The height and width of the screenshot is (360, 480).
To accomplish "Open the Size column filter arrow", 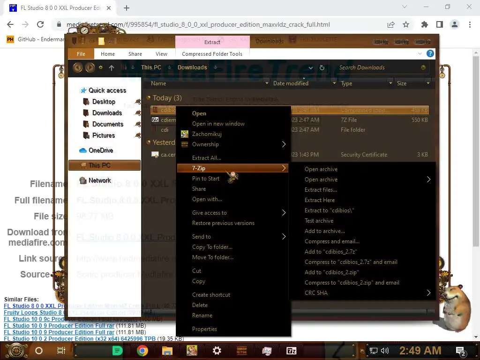I will pyautogui.click(x=428, y=83).
